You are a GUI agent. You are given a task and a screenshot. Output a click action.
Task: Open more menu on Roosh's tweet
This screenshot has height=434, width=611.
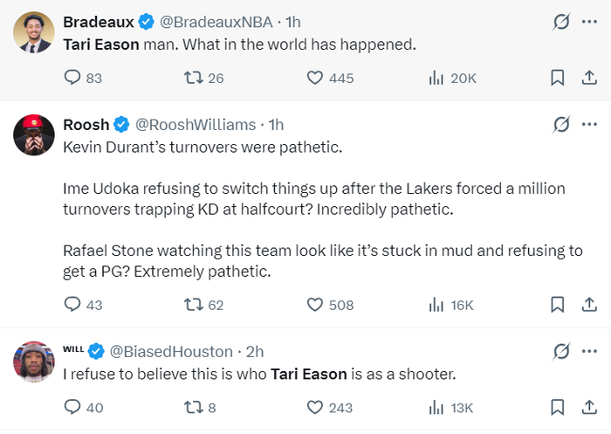(x=589, y=125)
